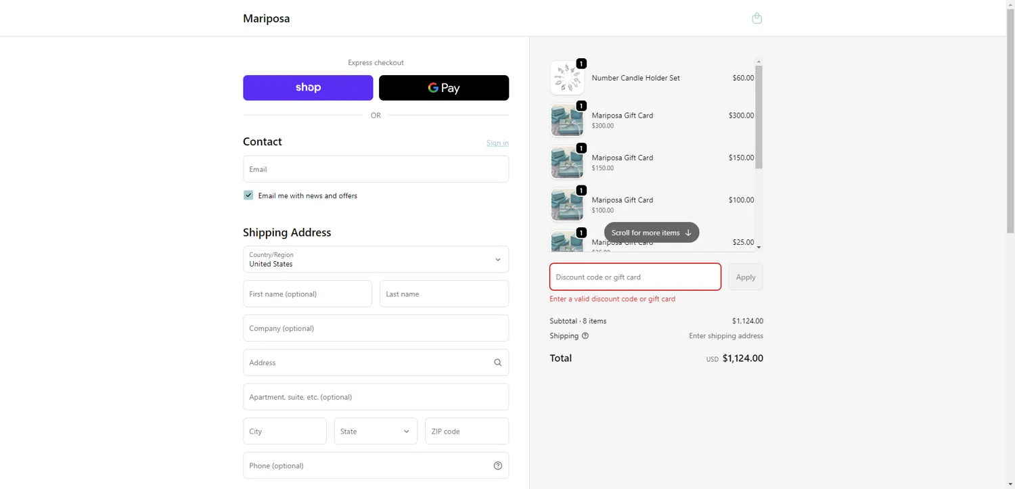Go to the Mariposa store home link
The image size is (1015, 489).
(267, 18)
